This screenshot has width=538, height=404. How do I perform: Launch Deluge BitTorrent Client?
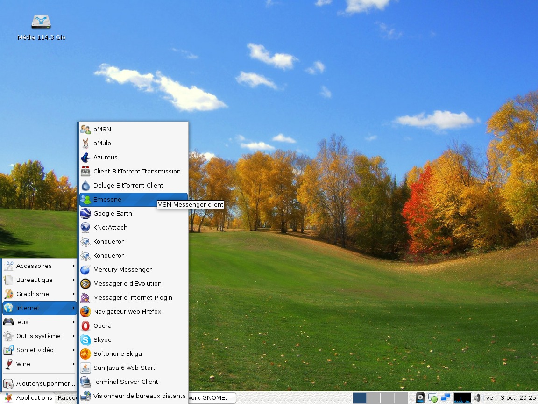coord(134,186)
